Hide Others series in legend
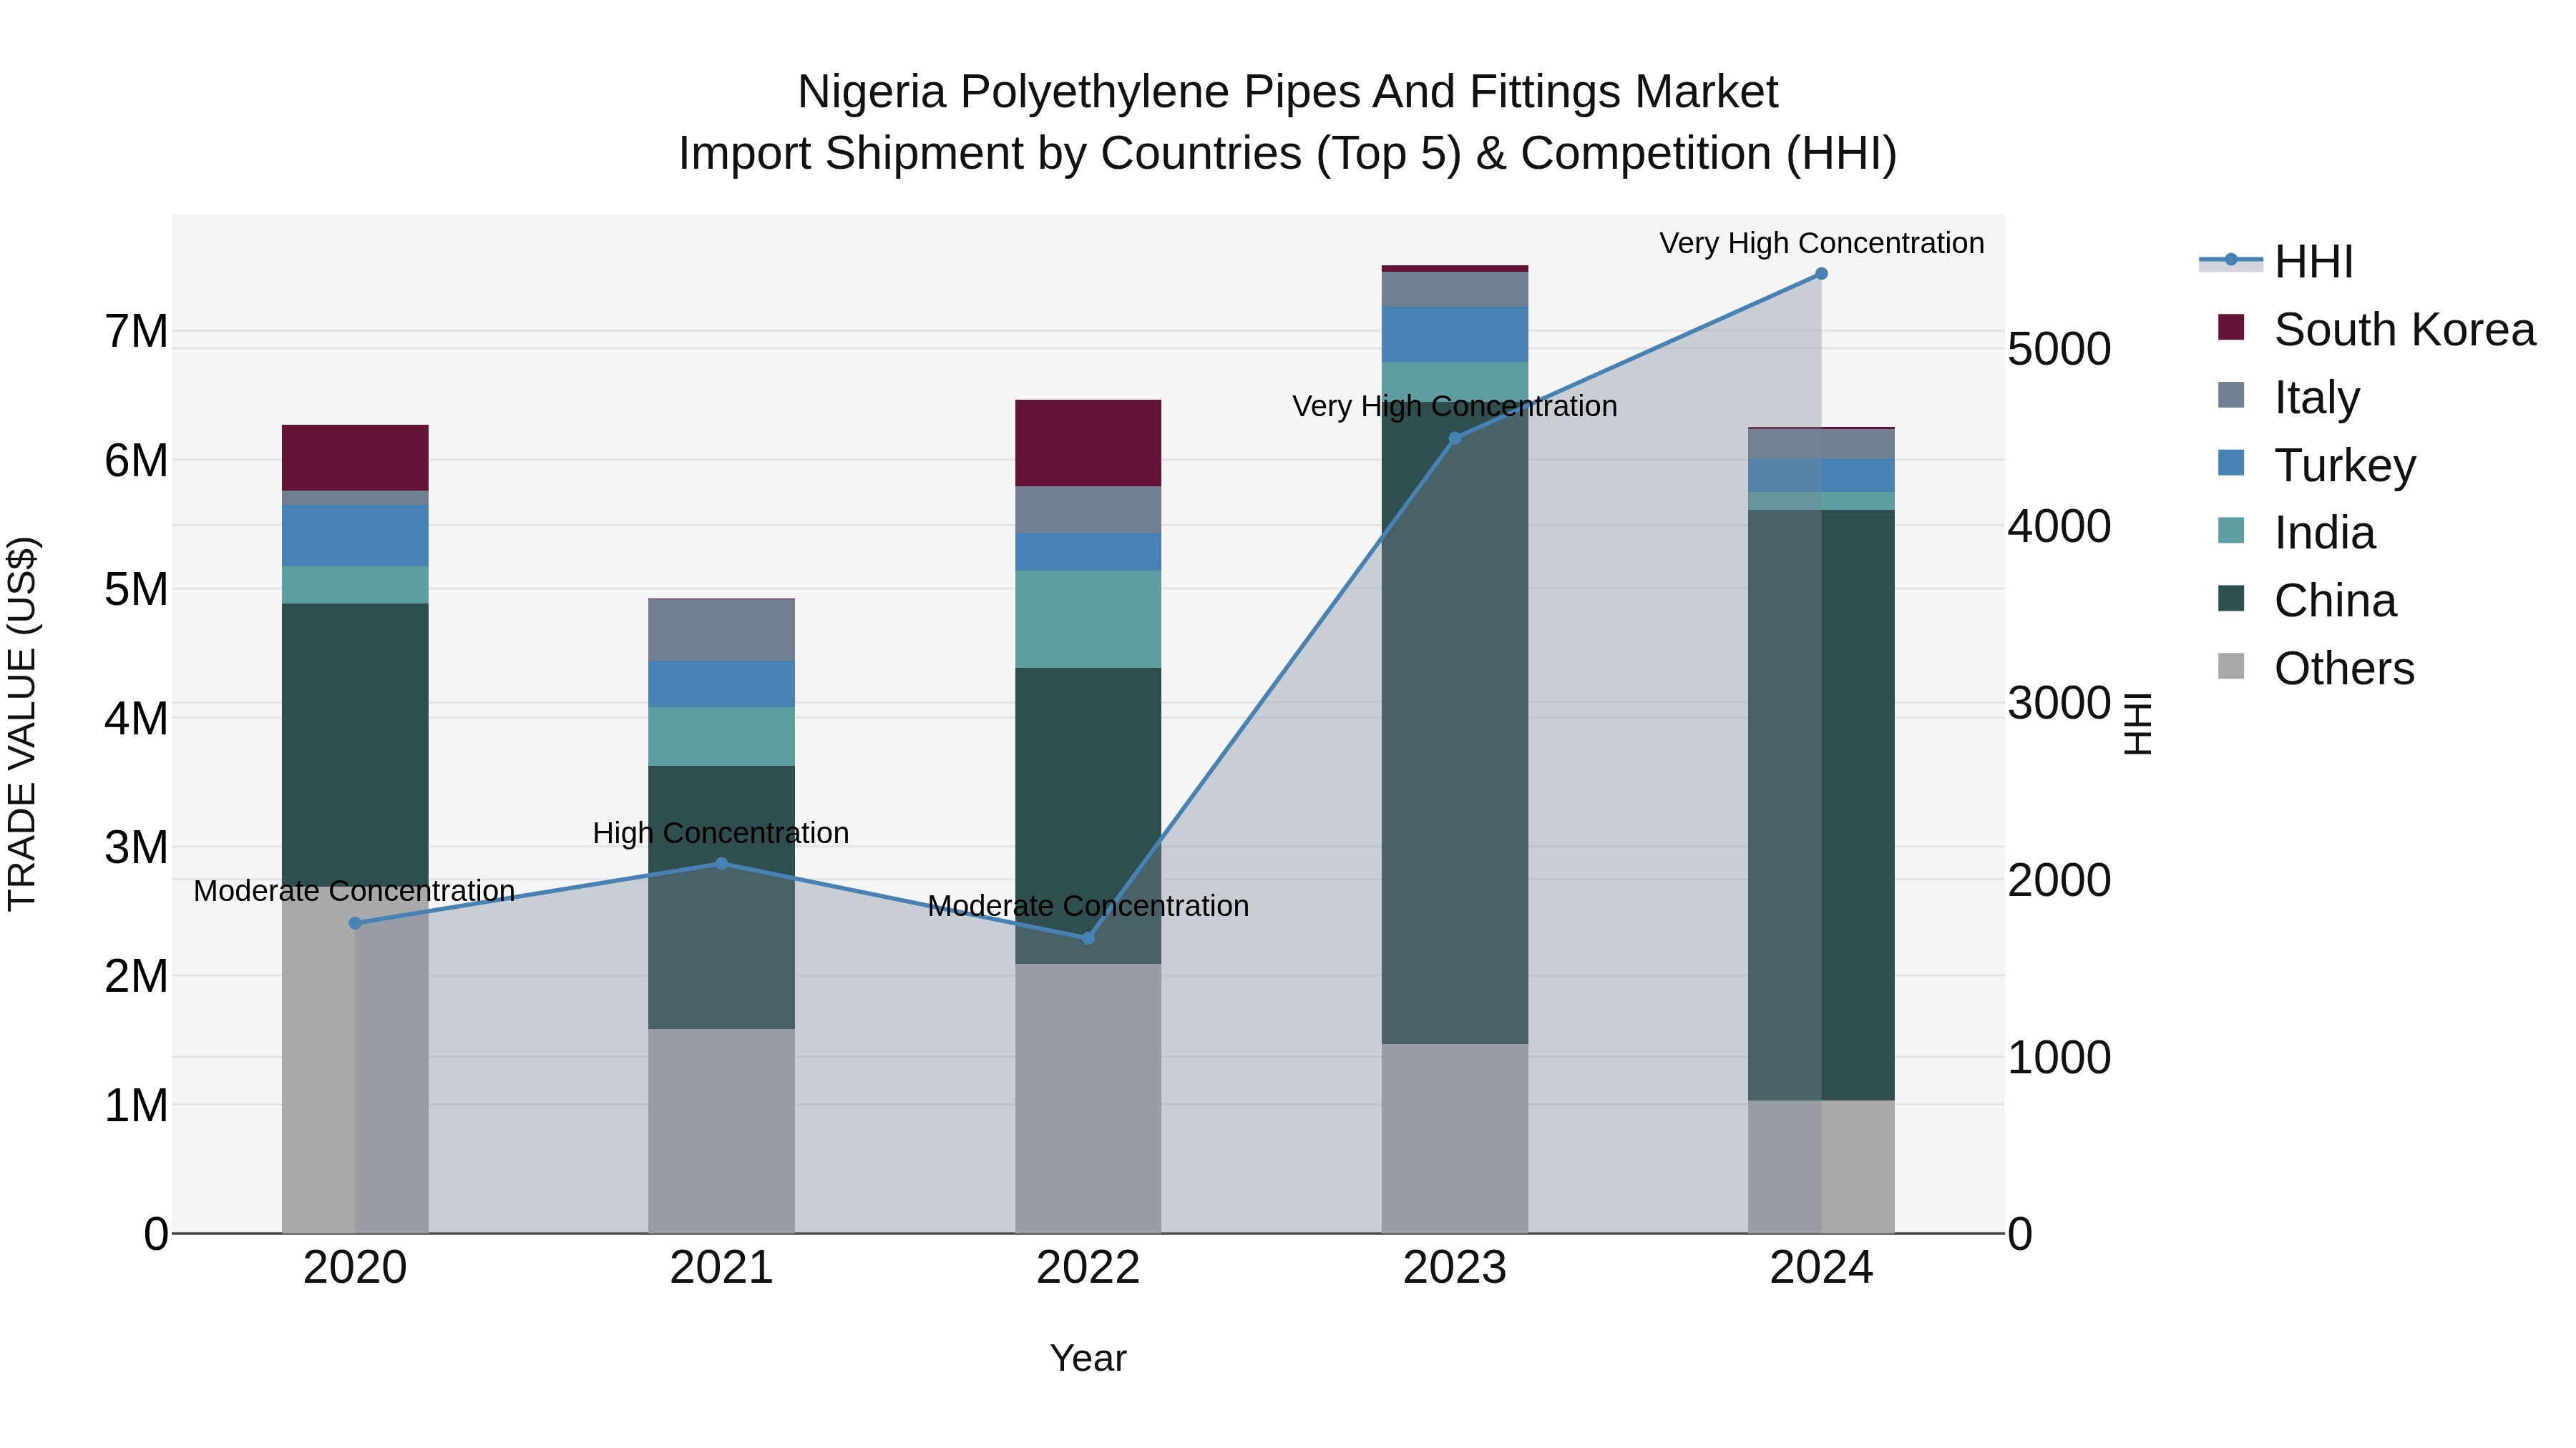This screenshot has width=2576, height=1448. coord(2316,669)
